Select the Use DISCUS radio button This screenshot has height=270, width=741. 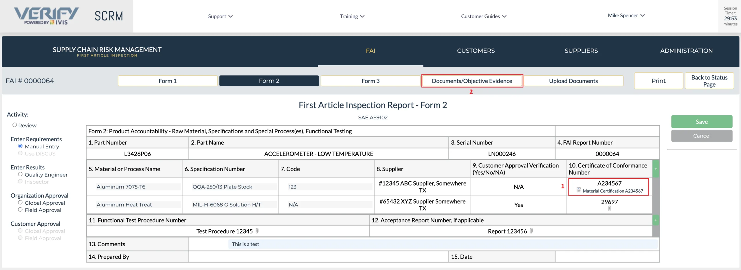pyautogui.click(x=20, y=153)
